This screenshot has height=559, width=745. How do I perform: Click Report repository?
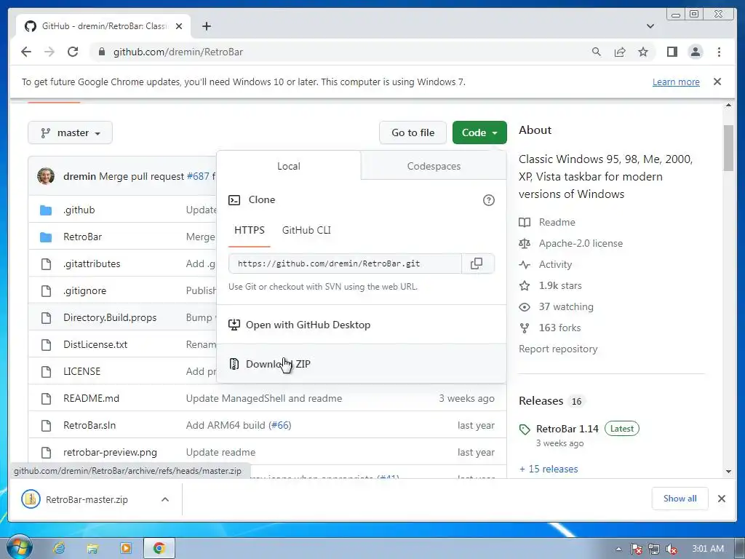[558, 349]
